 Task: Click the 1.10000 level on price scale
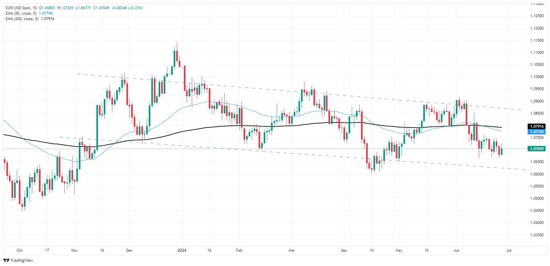537,77
